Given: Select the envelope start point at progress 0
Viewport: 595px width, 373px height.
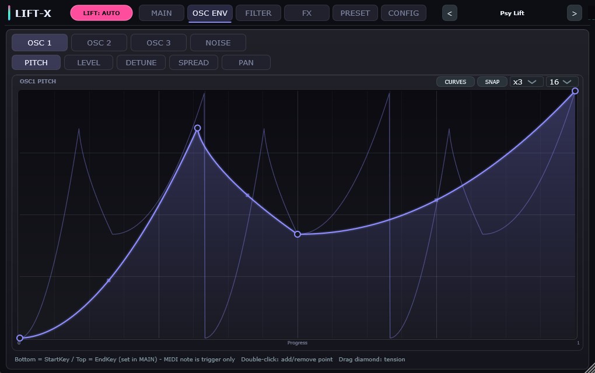Looking at the screenshot, I should (20, 338).
